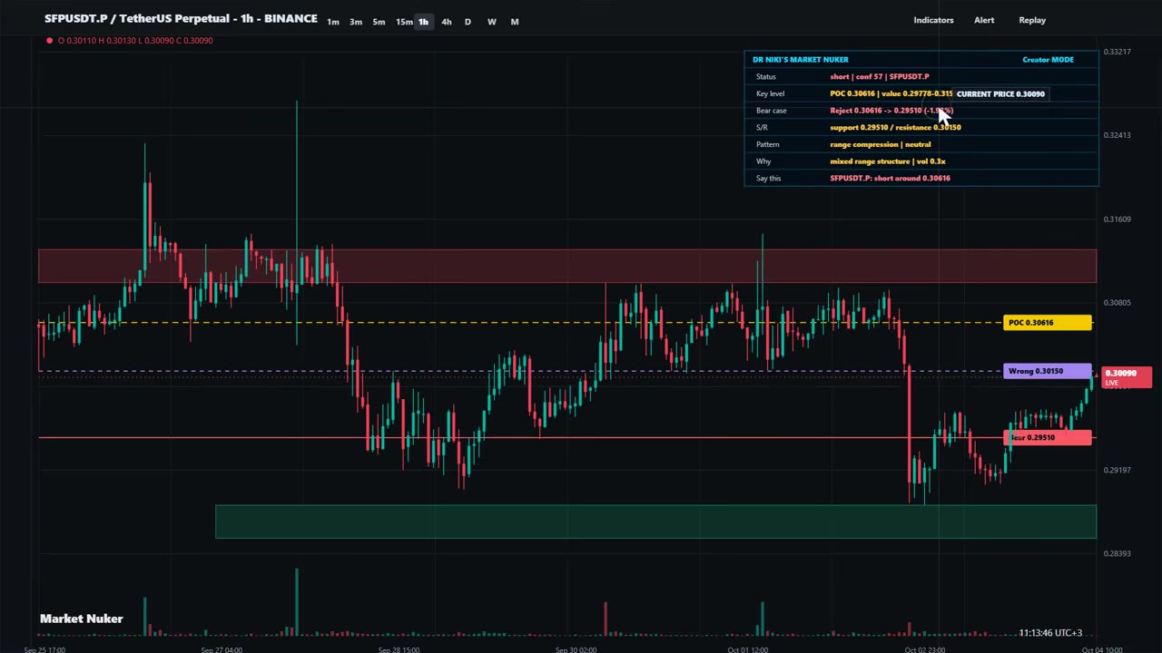This screenshot has height=653, width=1162.
Task: Click the live price tag 0.30090
Action: [x=1127, y=377]
